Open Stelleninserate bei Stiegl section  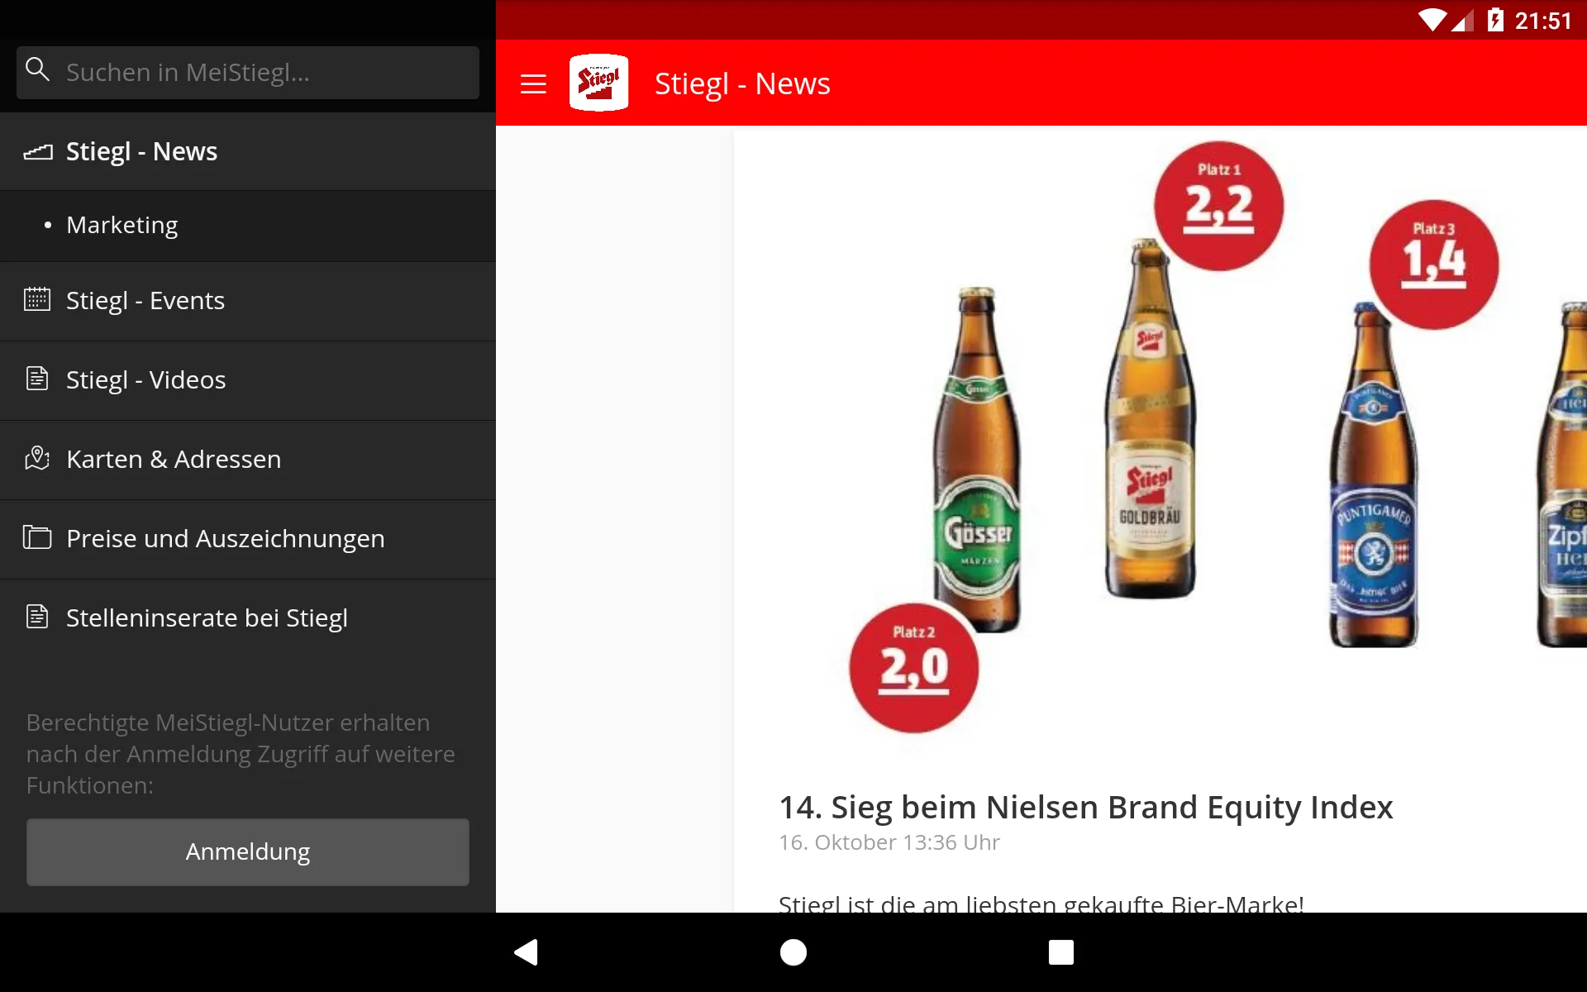[x=208, y=618]
